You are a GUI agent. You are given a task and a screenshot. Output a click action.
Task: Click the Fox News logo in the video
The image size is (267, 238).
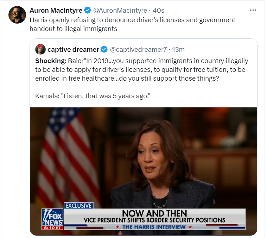coord(52,219)
